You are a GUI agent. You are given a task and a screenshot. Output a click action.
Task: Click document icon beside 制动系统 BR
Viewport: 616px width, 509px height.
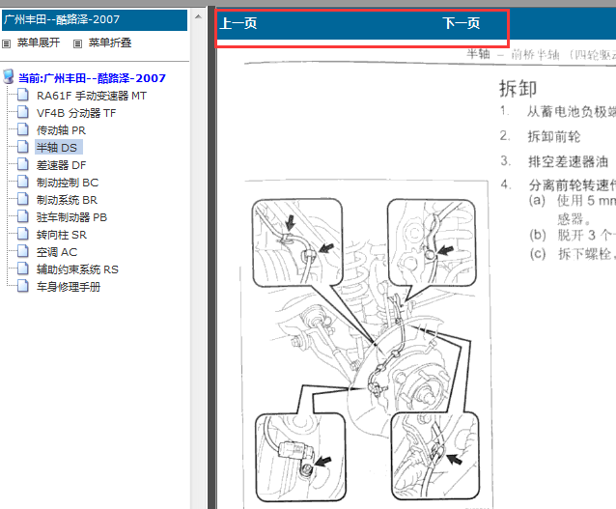pos(23,199)
